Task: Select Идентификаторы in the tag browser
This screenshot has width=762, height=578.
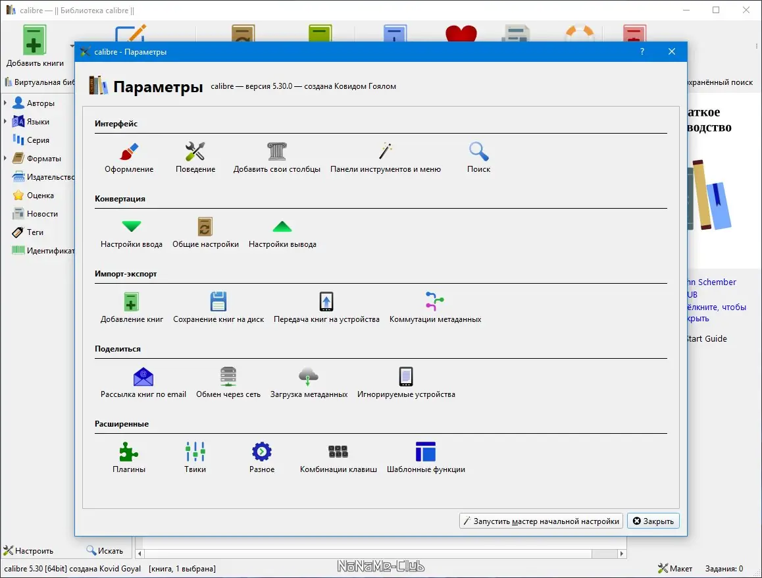Action: pyautogui.click(x=43, y=251)
